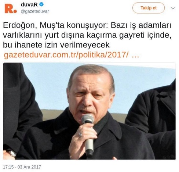Click the blue verified badge
Screen dimensions: 179x172
[41, 4]
